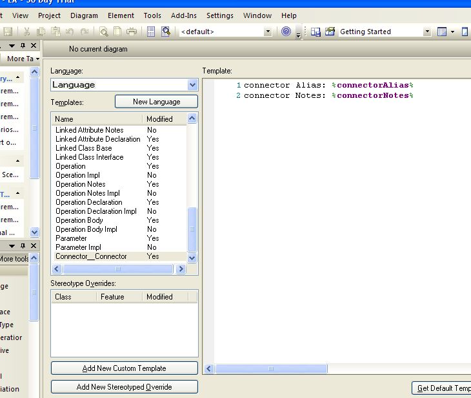471x398 pixels.
Task: Click the Print Preview magnifier icon
Action: click(103, 32)
